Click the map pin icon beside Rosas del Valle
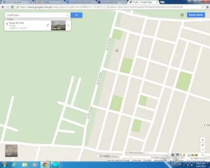Viewport: 210px width, 168px height. [x=7, y=24]
